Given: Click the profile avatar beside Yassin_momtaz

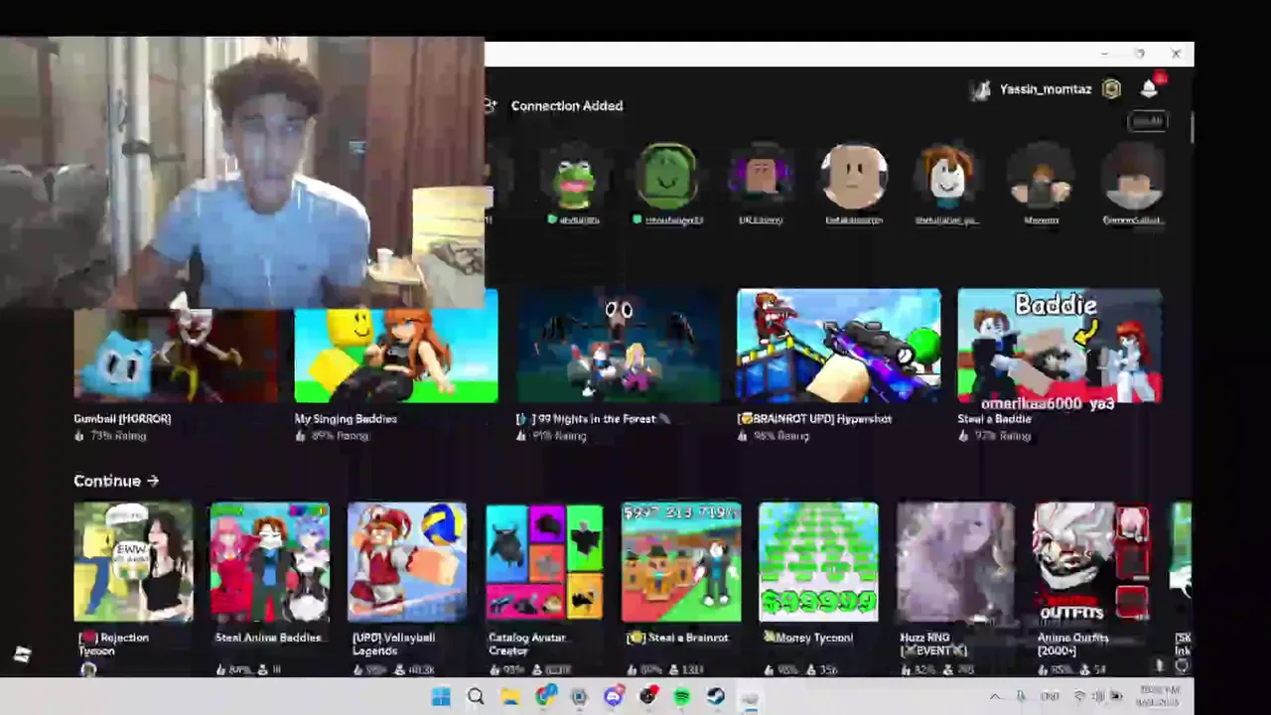Looking at the screenshot, I should [x=981, y=89].
